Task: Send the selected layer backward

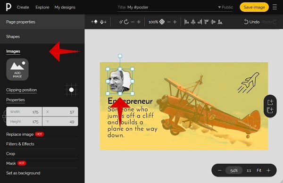Action: [103, 22]
